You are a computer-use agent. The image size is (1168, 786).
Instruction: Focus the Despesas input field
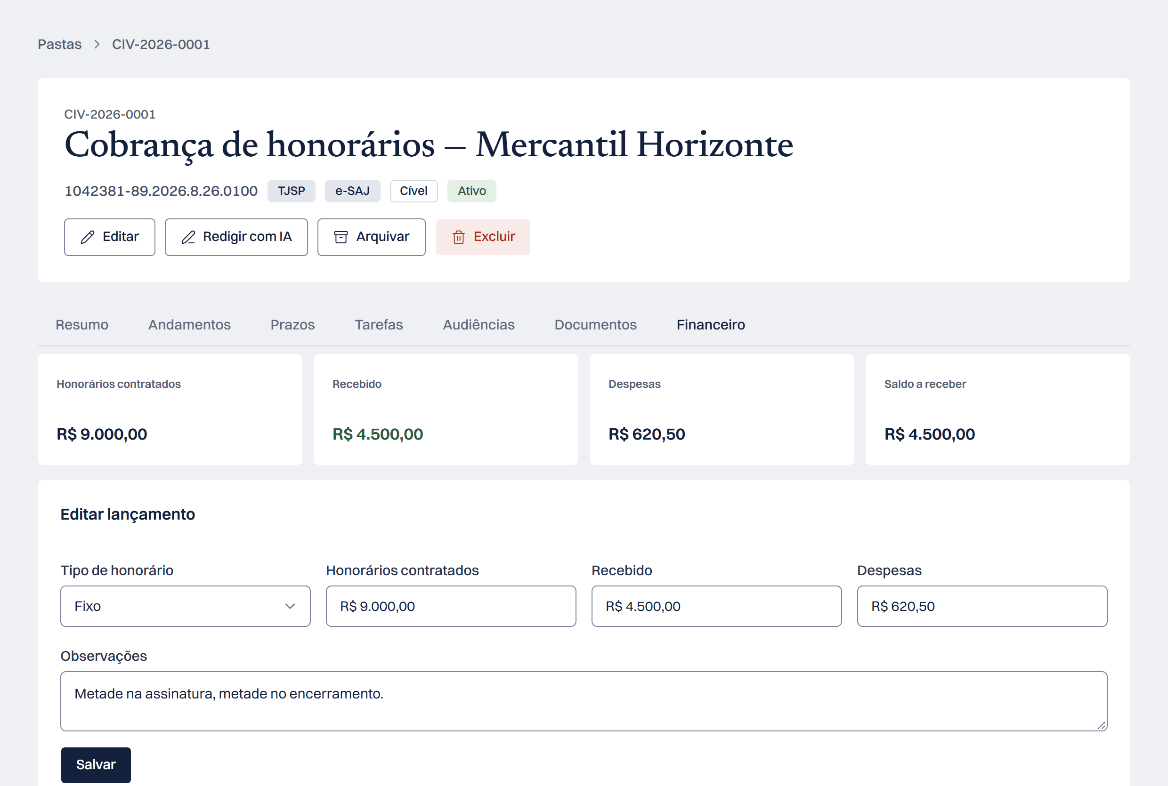[x=982, y=606]
